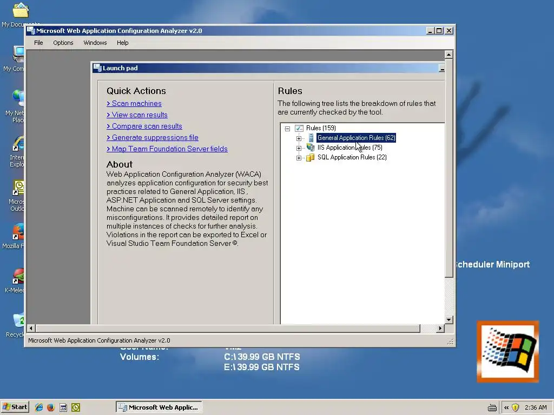Collapse the Rules (159) root node
This screenshot has height=415, width=554.
tap(288, 129)
